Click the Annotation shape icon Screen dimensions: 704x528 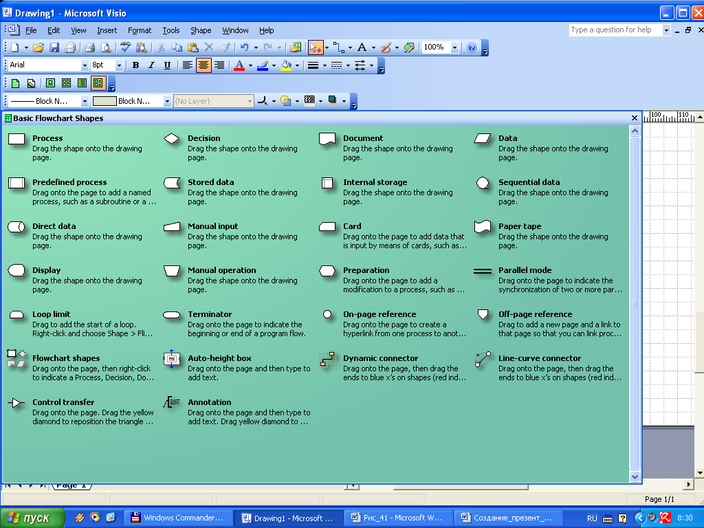[171, 402]
